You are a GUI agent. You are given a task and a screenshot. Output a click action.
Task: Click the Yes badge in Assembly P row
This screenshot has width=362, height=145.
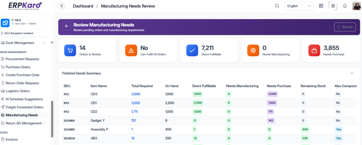[x=338, y=130]
